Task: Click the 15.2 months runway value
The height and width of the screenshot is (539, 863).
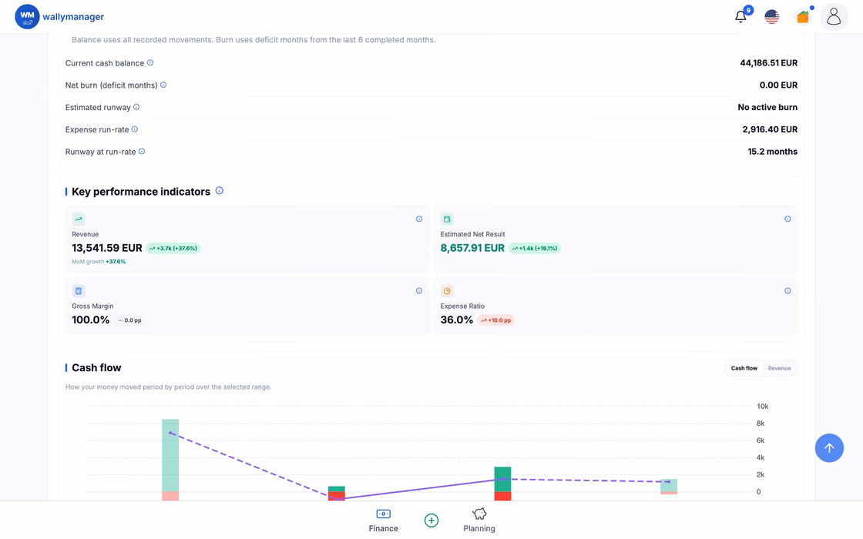Action: 772,151
